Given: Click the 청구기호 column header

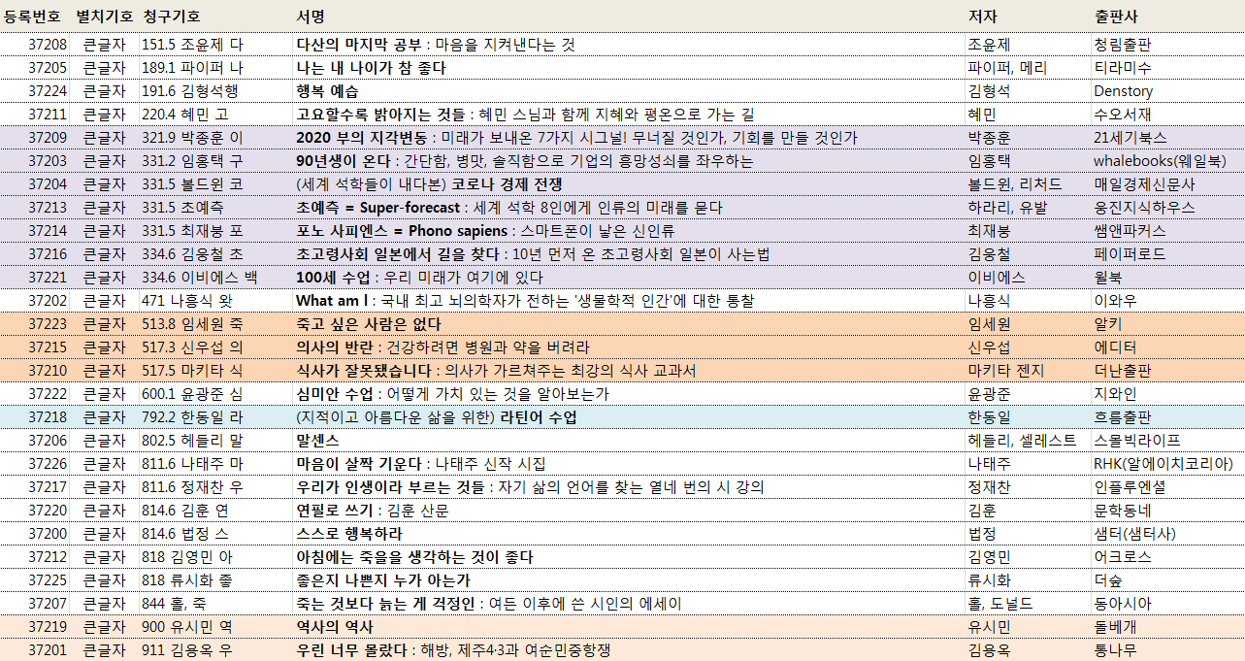Looking at the screenshot, I should 172,17.
